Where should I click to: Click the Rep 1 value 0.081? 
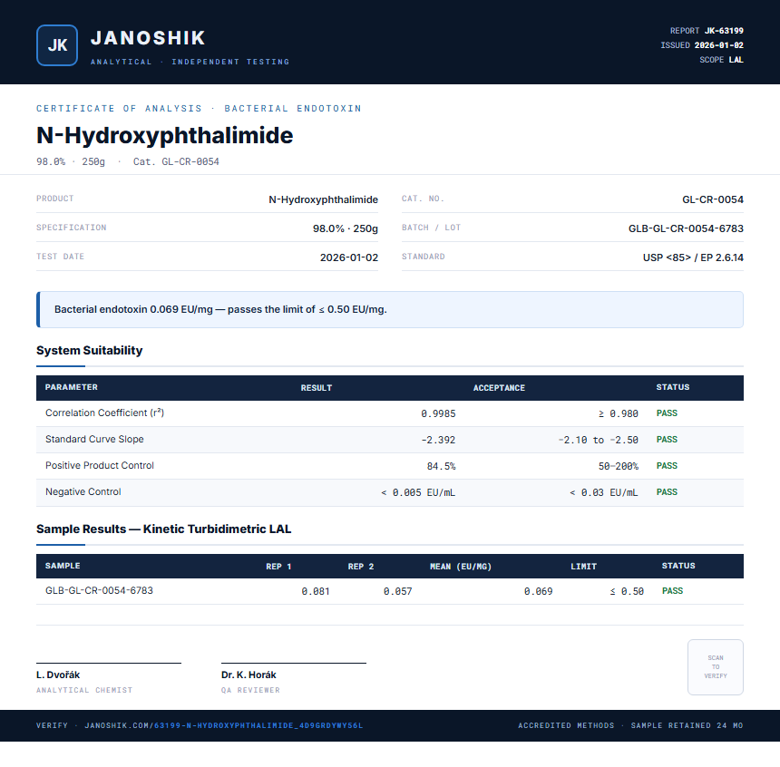click(x=316, y=591)
